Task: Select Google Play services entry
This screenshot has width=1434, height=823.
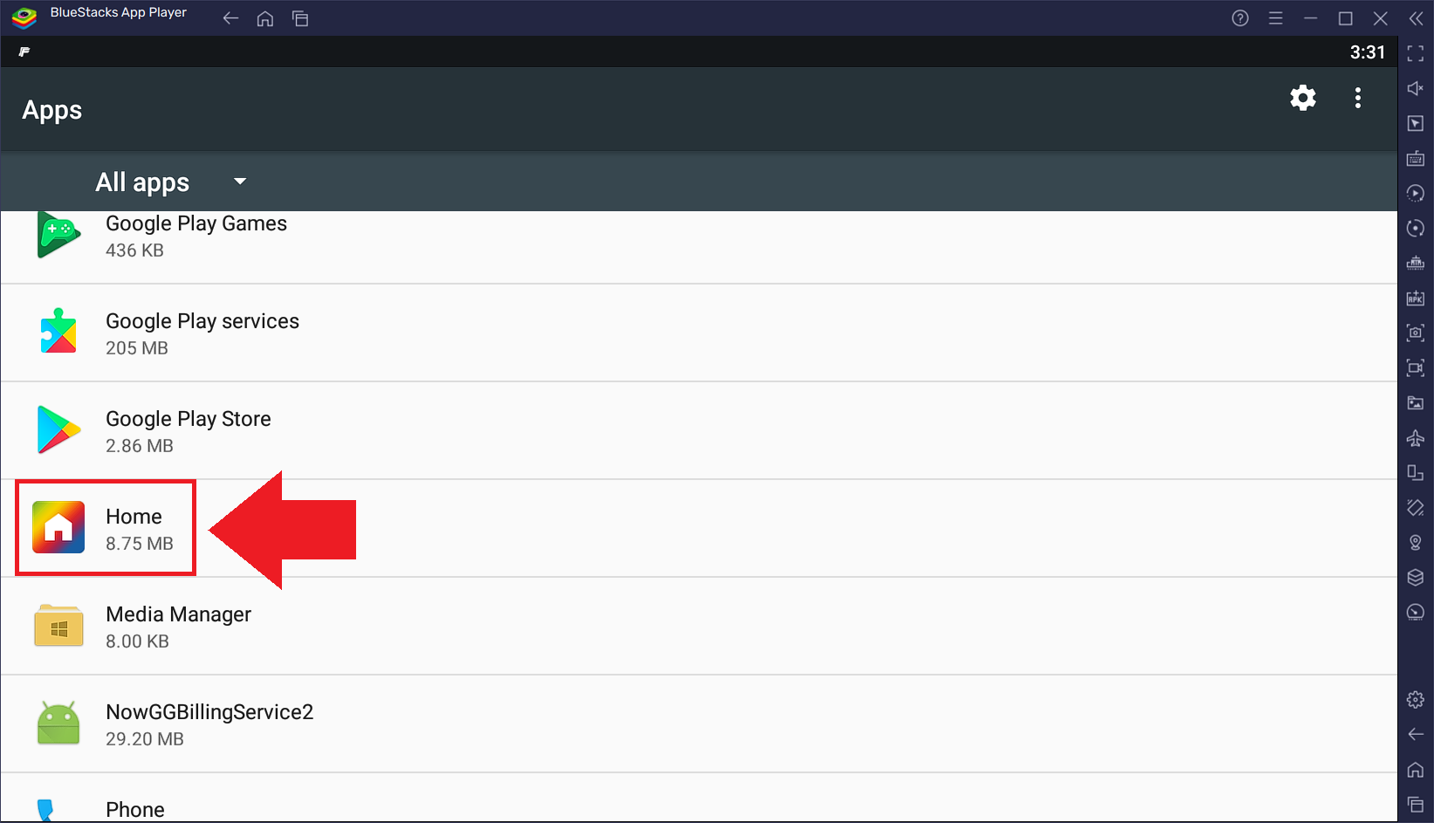Action: click(x=202, y=333)
